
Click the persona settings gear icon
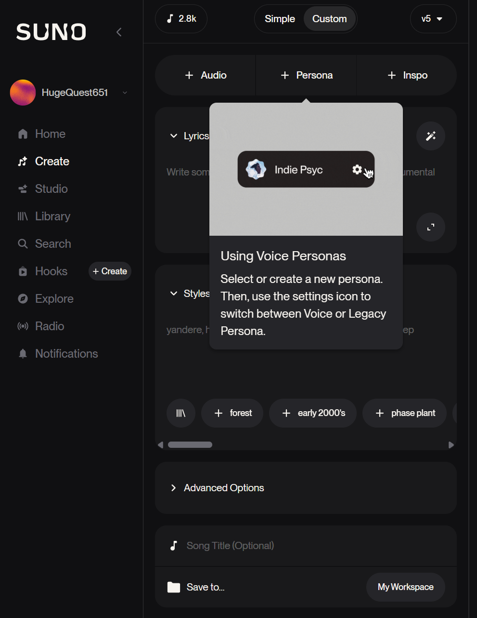coord(357,169)
